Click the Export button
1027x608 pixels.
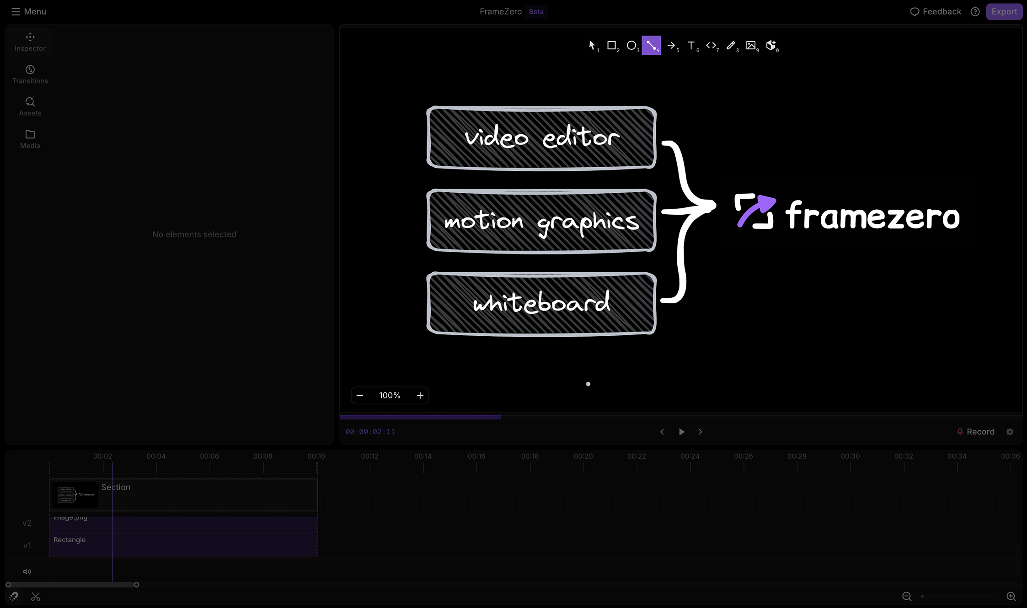tap(1004, 11)
